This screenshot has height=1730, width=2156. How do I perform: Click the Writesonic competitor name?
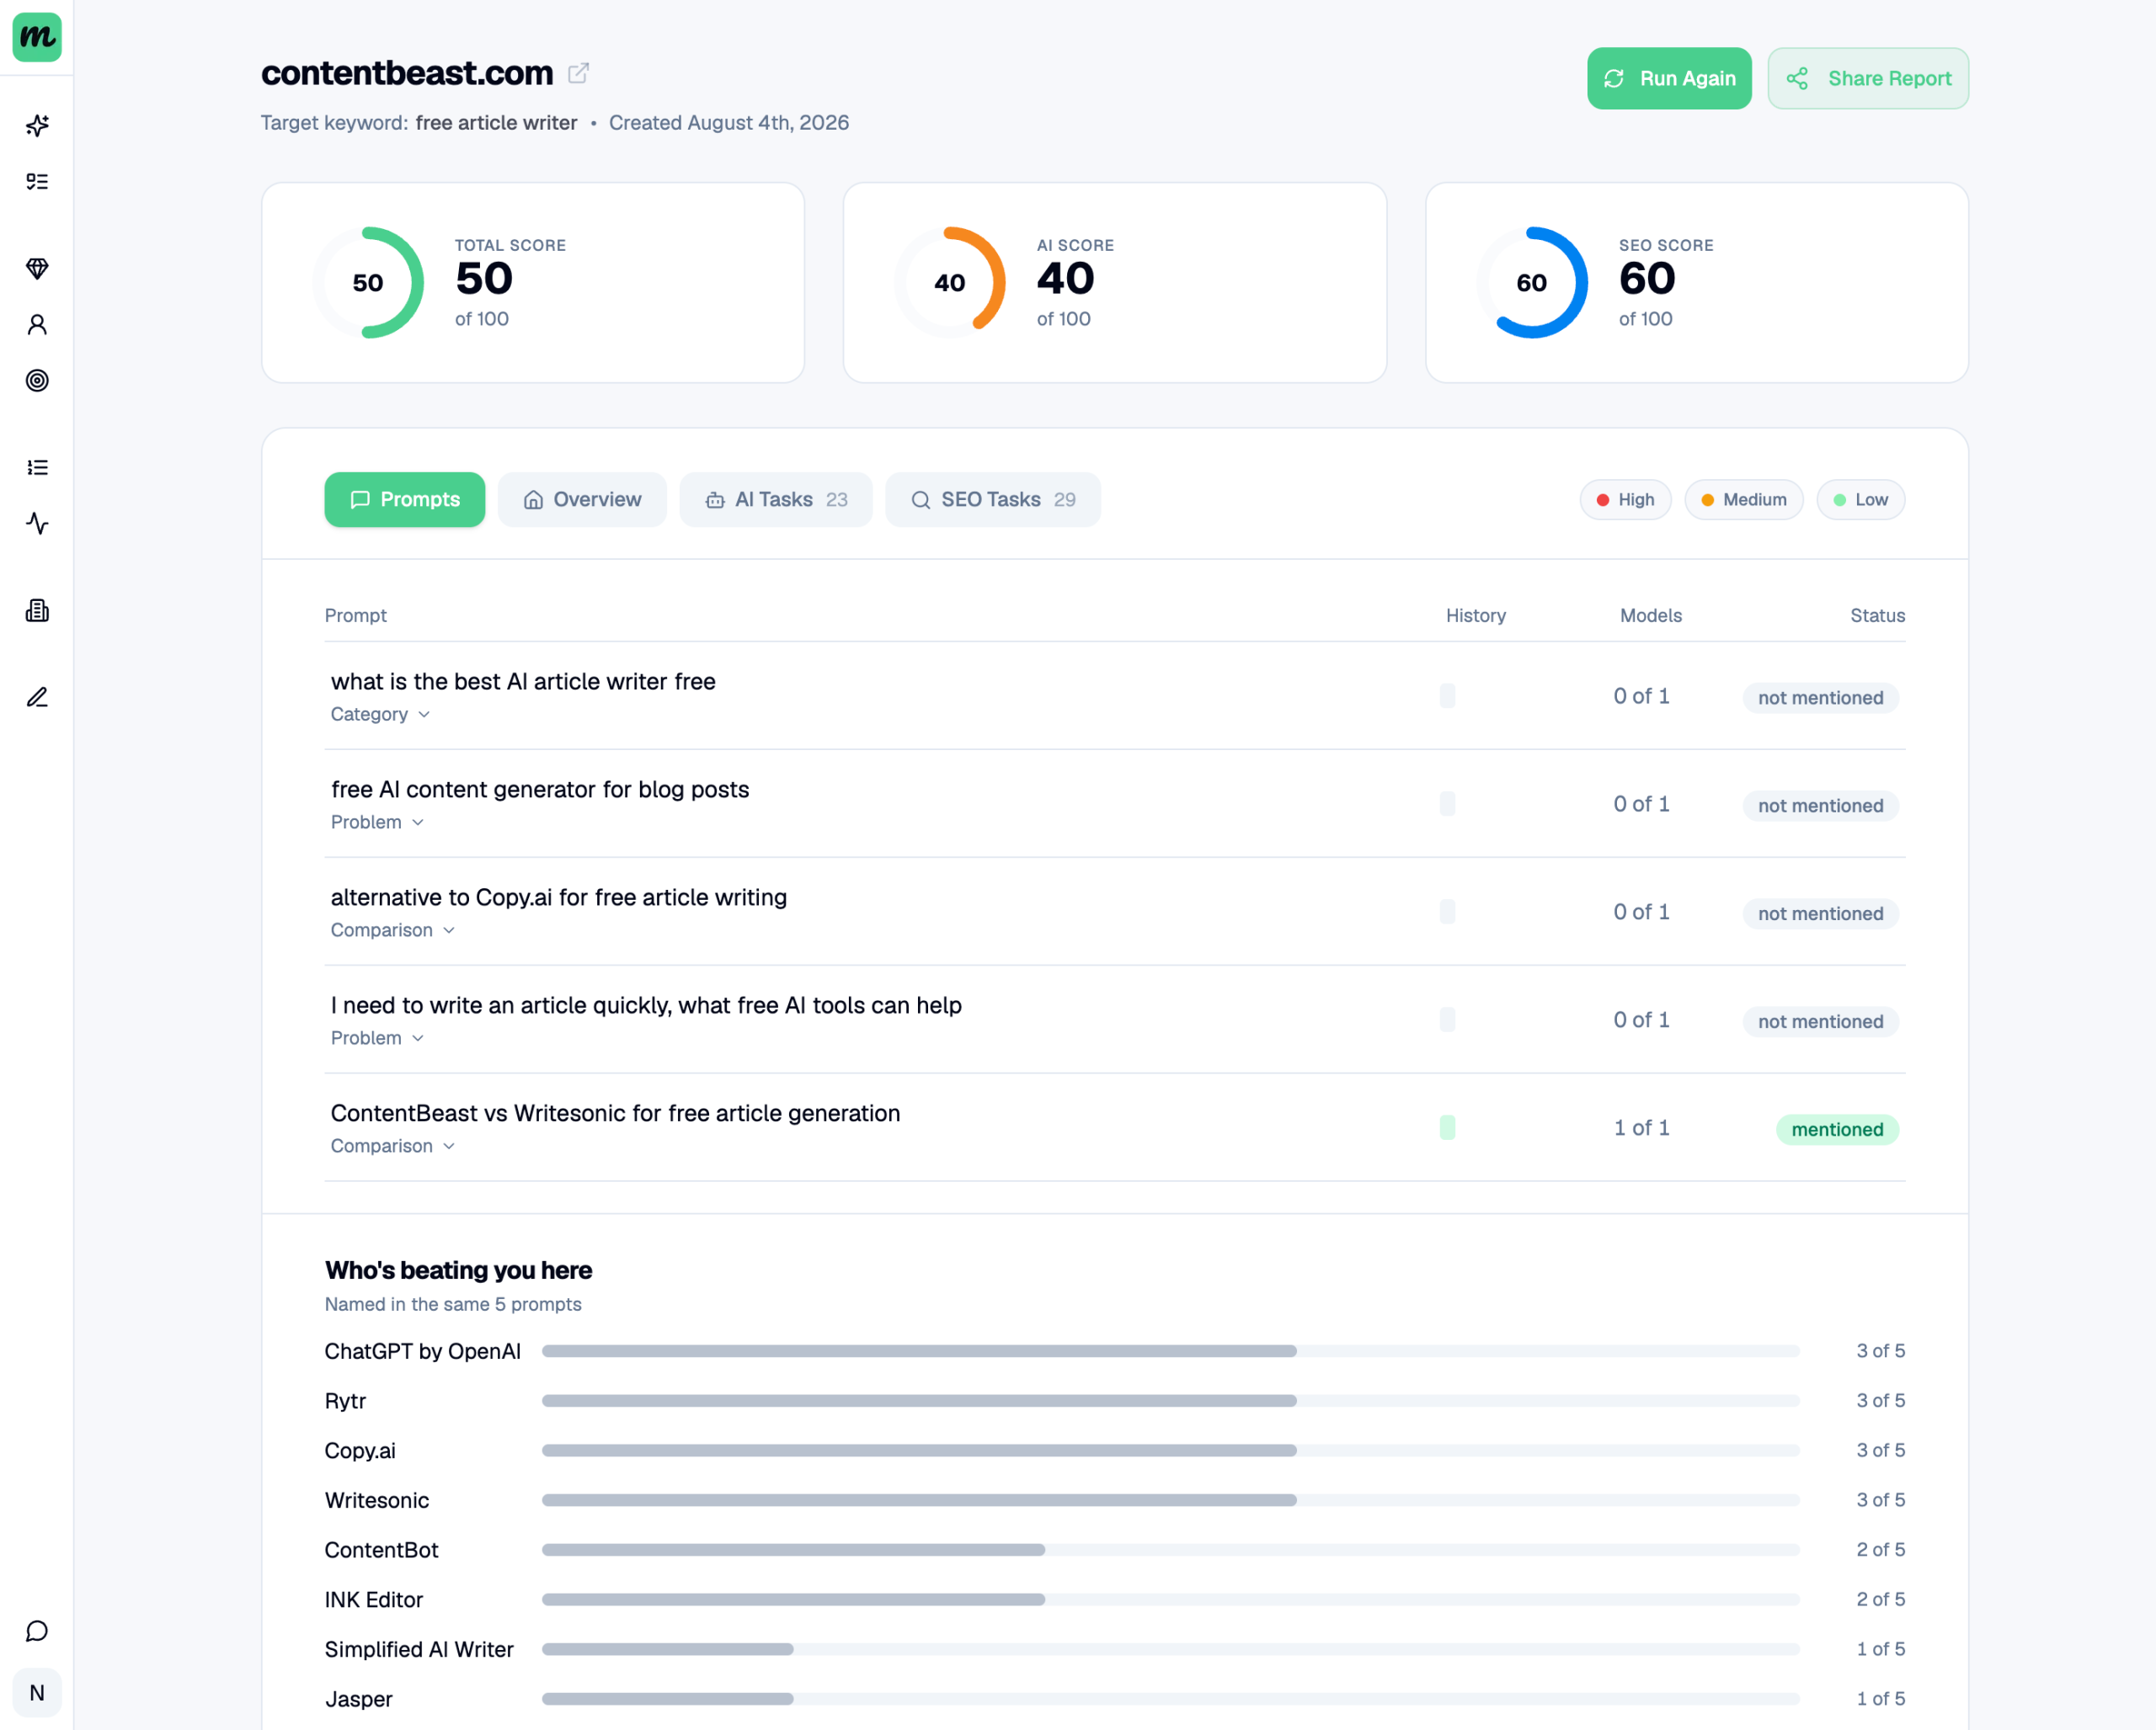pos(377,1500)
